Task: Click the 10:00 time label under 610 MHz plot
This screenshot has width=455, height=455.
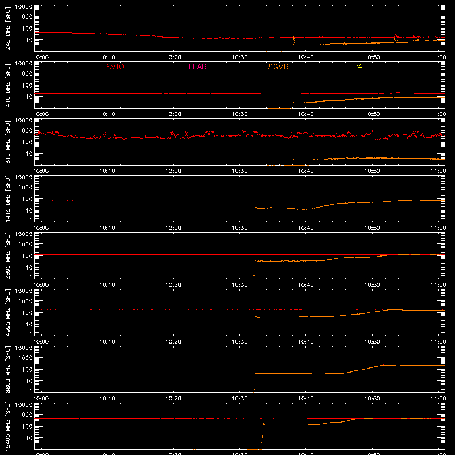Action: pos(41,171)
